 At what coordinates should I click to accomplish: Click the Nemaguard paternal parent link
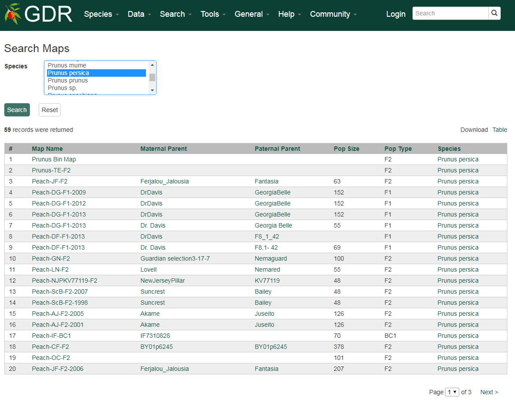[271, 258]
